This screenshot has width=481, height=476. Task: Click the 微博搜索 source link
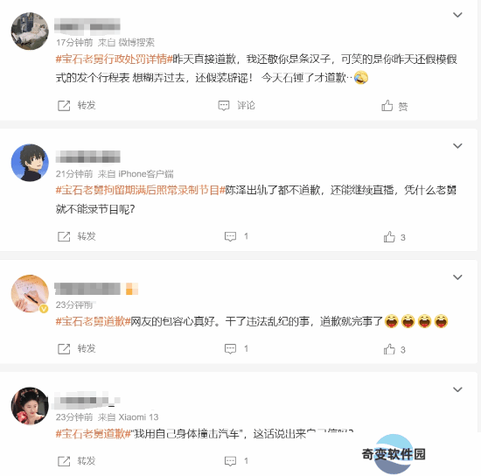(x=136, y=42)
